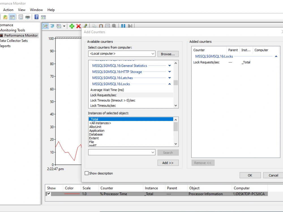Click Copy Properties icon
283x212 pixels.
click(x=94, y=26)
